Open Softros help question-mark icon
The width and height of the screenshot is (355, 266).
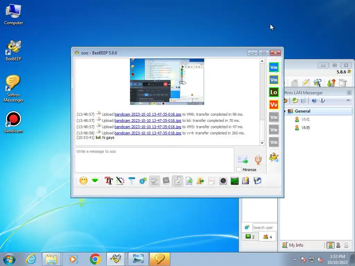pos(314,100)
